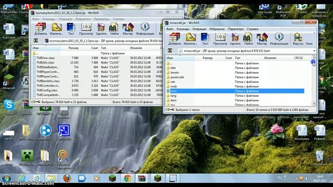The image size is (333, 187).
Task: Click scrollbar up arrow in minecraft.jar file list
Action: point(313,57)
